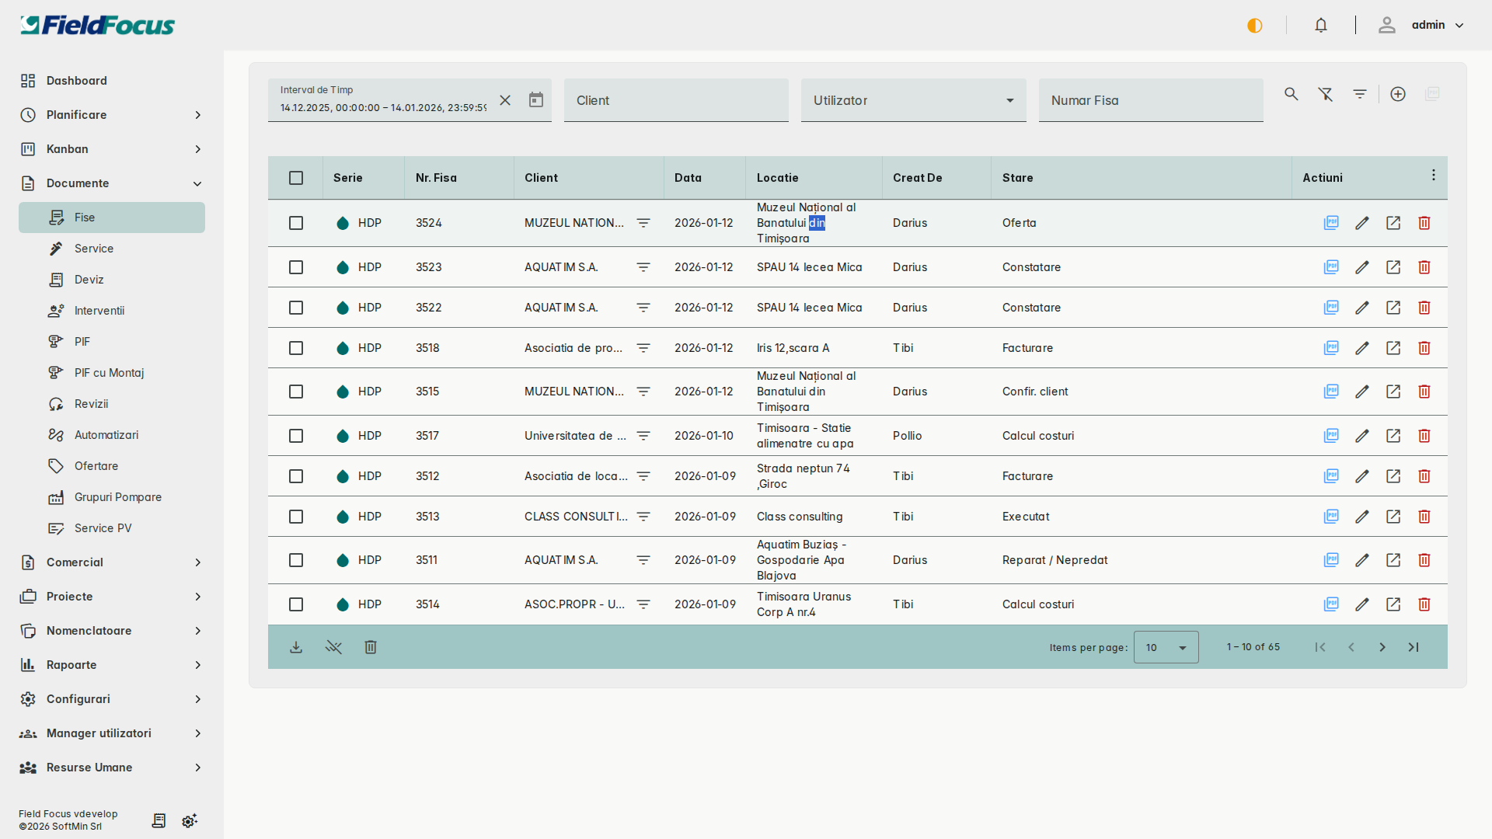Open PDF for fisa 3524
Screen dimensions: 1492x839
click(1331, 223)
